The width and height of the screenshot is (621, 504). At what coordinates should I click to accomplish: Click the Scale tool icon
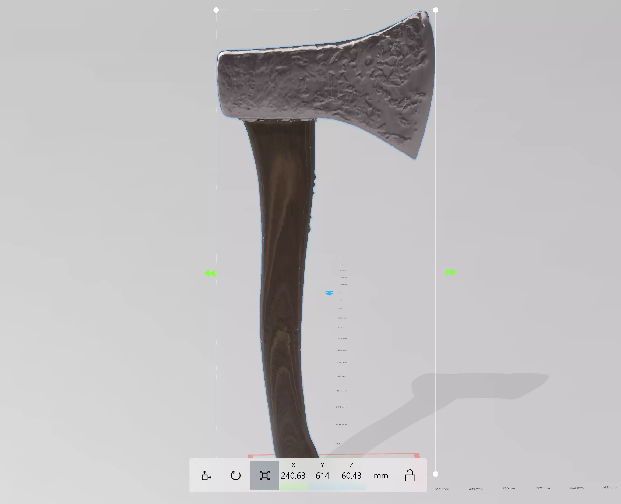pyautogui.click(x=264, y=475)
